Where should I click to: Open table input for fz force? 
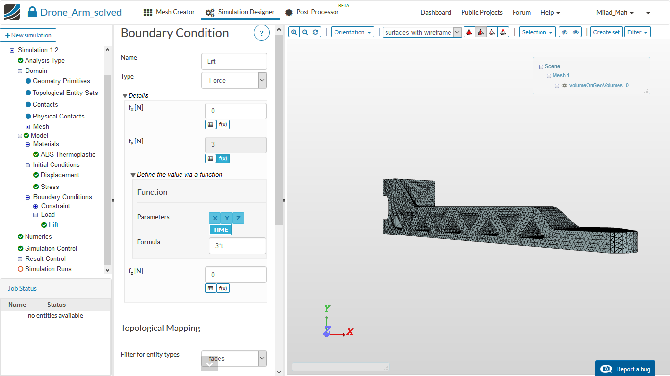210,288
